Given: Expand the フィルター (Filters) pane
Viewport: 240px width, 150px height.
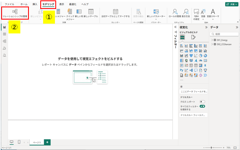Looking at the screenshot, I should [x=175, y=27].
